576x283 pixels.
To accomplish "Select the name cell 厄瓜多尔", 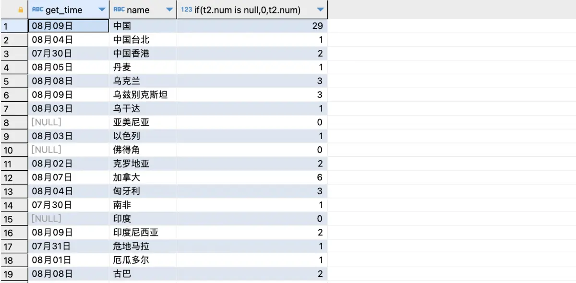I will [143, 260].
